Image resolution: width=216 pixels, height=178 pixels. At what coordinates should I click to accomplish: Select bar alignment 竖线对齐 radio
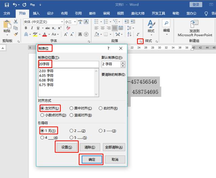81,115
